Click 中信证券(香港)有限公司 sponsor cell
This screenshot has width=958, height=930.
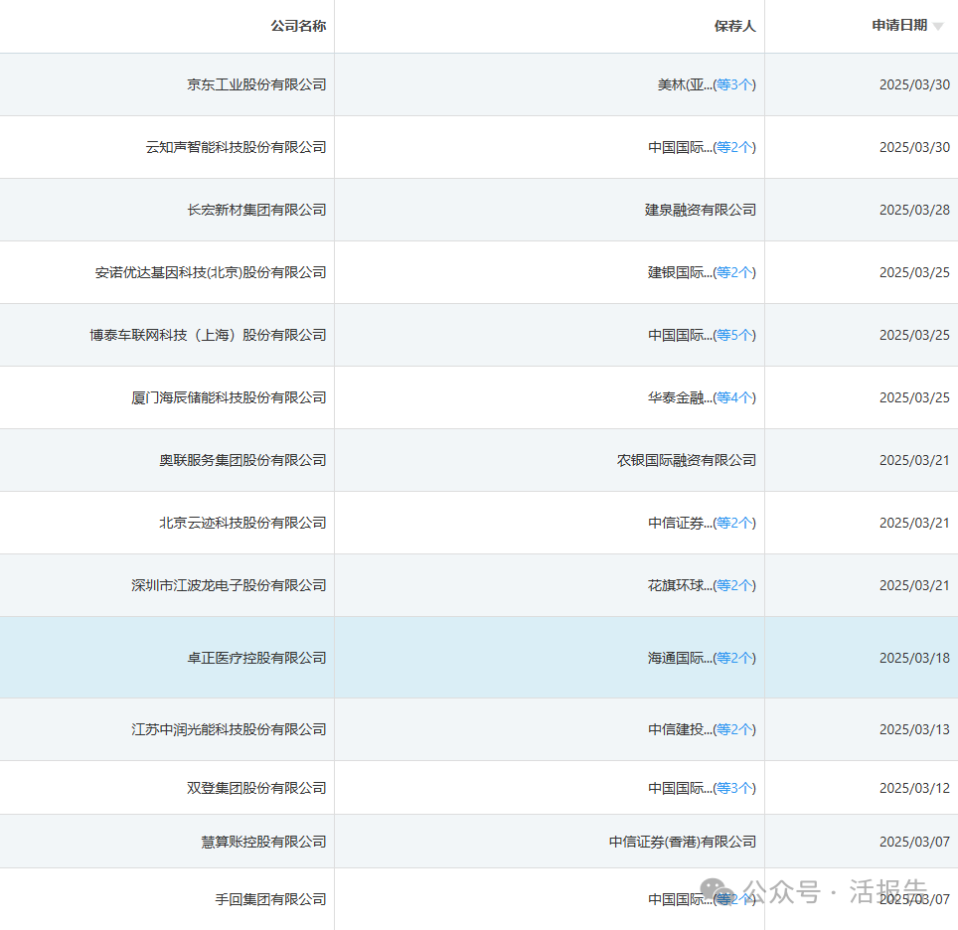(682, 842)
